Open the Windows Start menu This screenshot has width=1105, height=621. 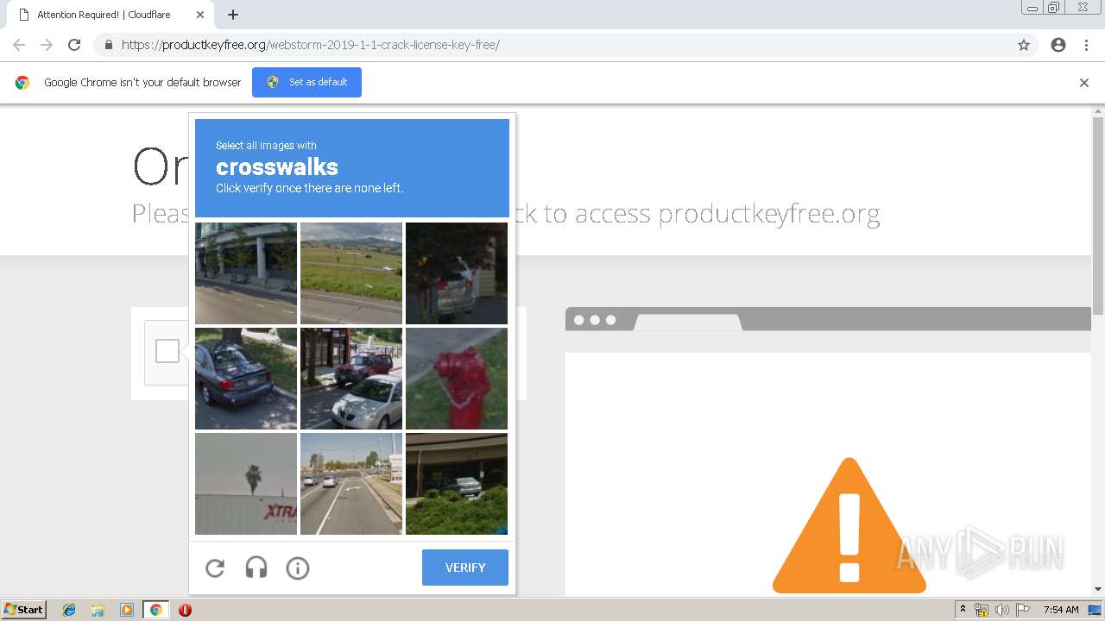[23, 610]
